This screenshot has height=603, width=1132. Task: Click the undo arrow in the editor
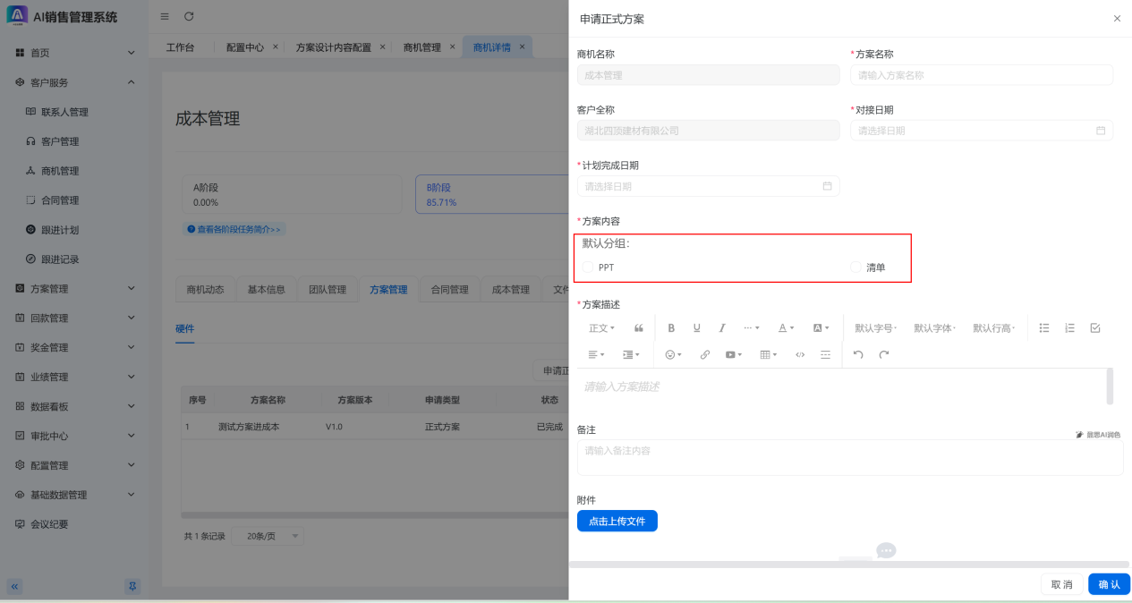pyautogui.click(x=858, y=355)
